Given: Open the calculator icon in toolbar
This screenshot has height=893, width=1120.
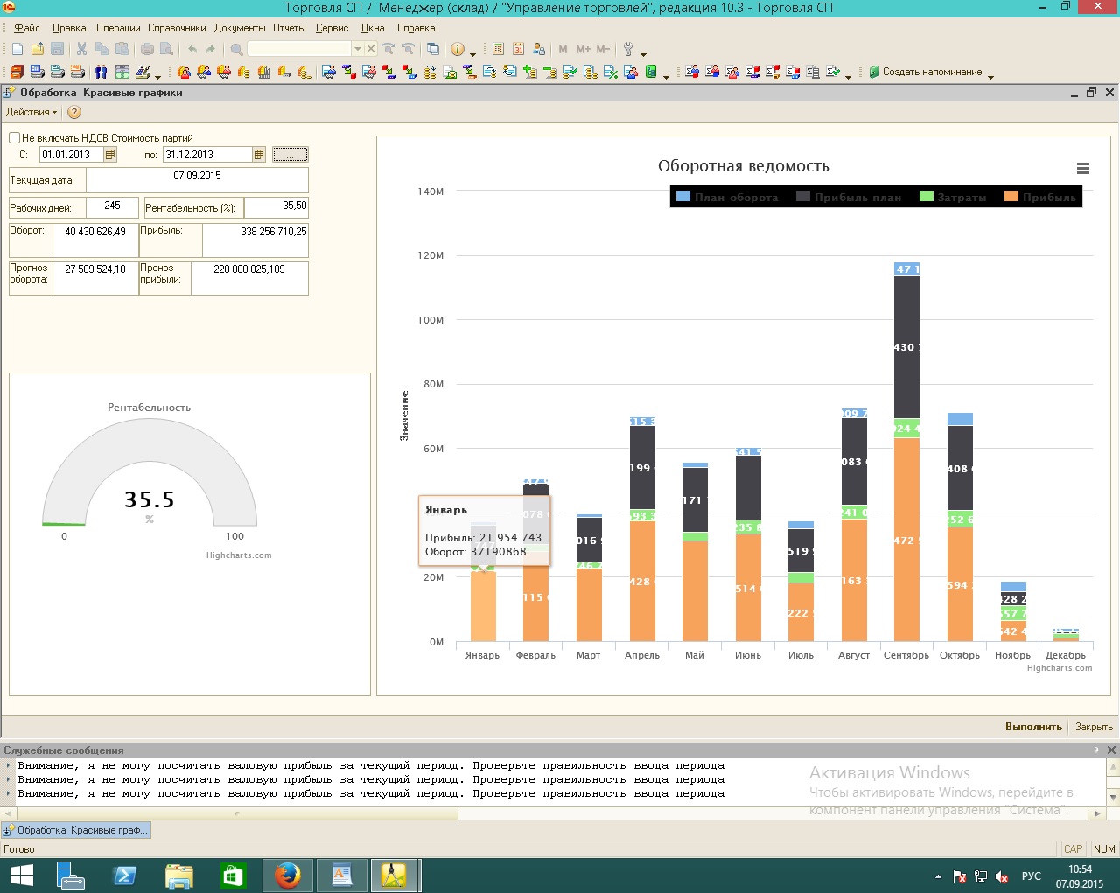Looking at the screenshot, I should (x=499, y=49).
